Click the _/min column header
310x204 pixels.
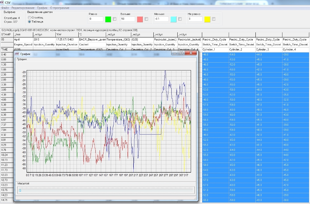[x=23, y=34]
